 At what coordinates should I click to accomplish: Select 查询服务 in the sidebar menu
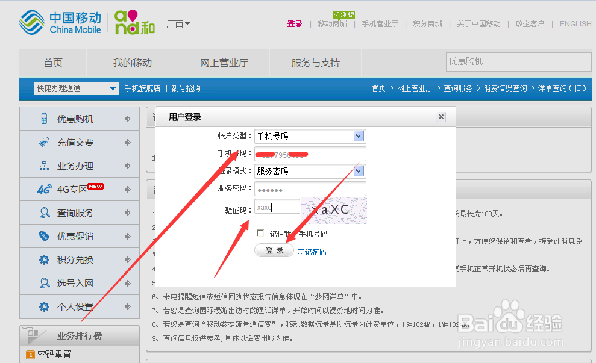[x=80, y=213]
